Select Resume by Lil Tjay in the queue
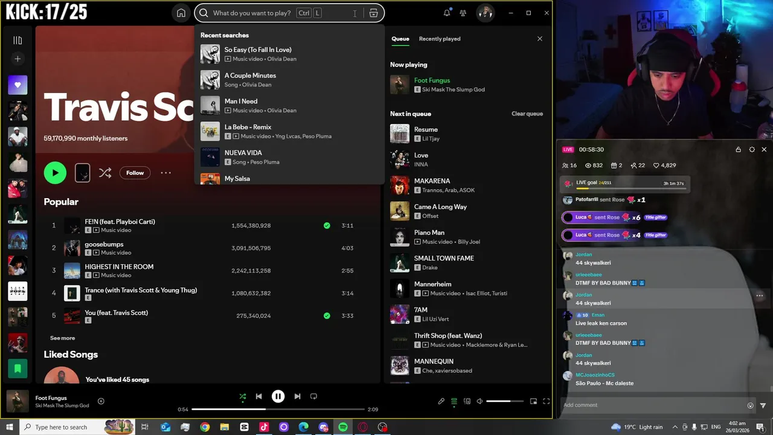The height and width of the screenshot is (435, 773). [x=467, y=134]
